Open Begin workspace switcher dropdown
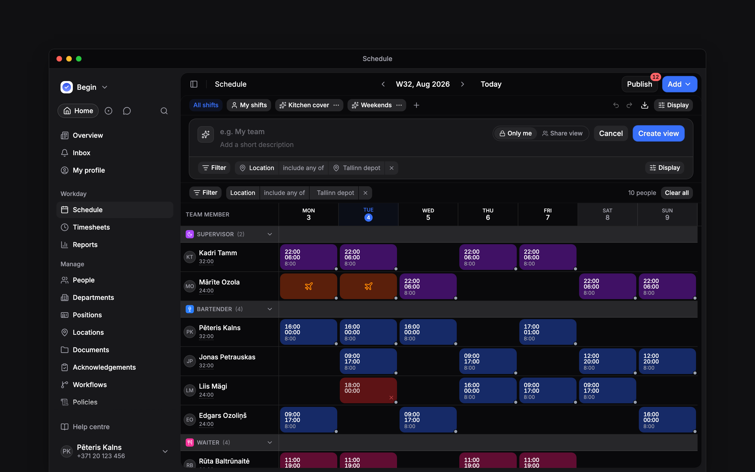The height and width of the screenshot is (472, 755). coord(84,87)
